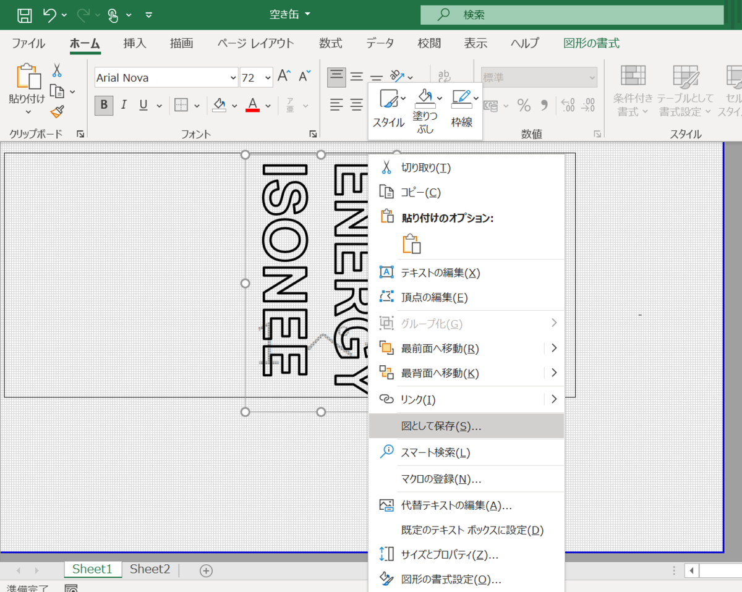
Task: Open Font group dialog launcher
Action: tap(313, 133)
